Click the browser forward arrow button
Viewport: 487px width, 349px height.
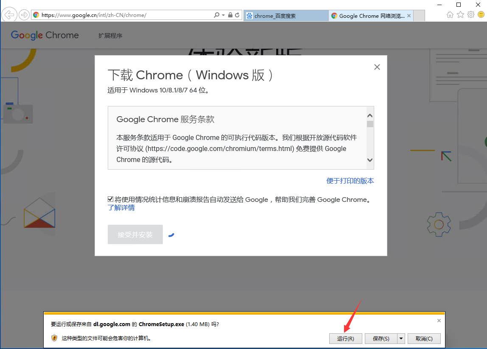pos(24,14)
